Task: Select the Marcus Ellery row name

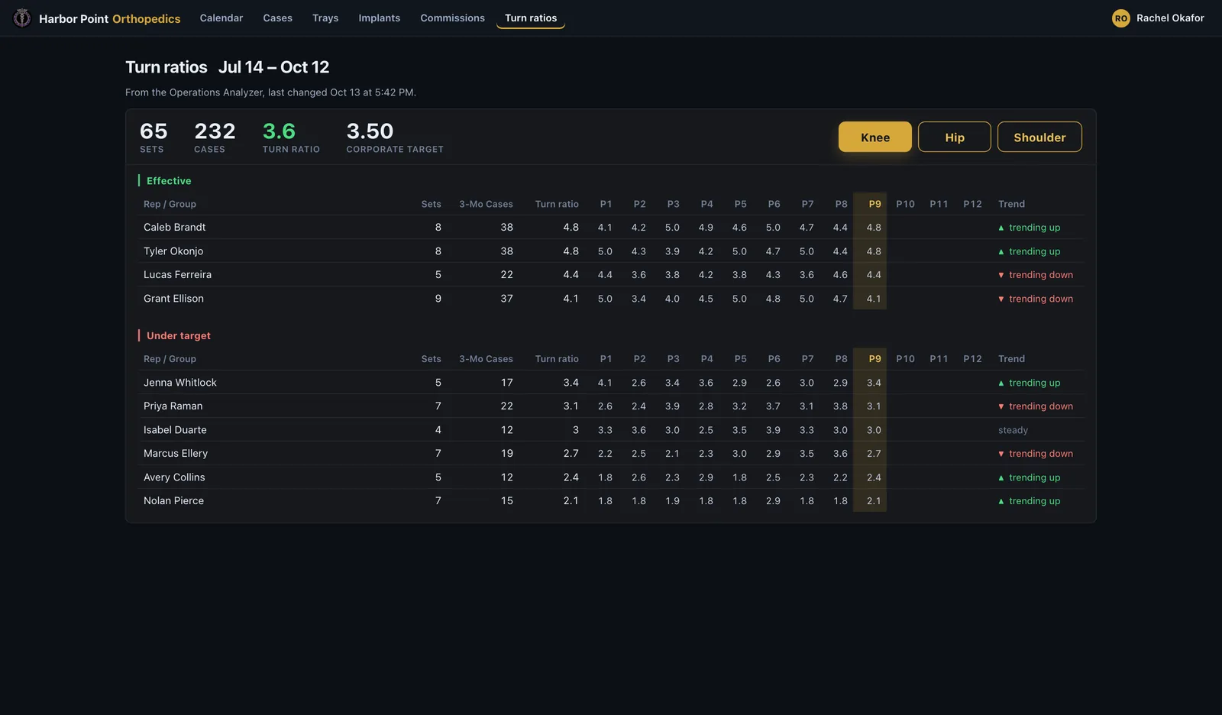Action: [176, 454]
